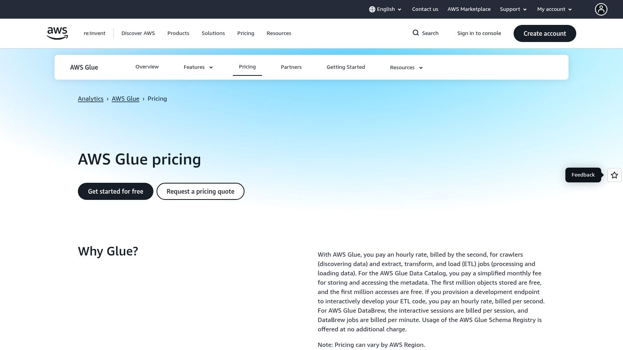Image resolution: width=623 pixels, height=350 pixels.
Task: Click the search magnifier icon
Action: tap(416, 33)
